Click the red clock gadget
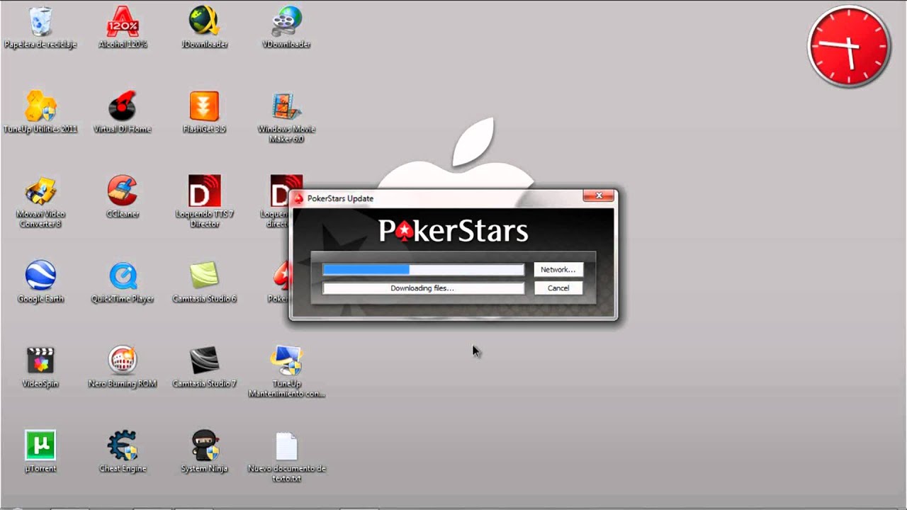Screen dimensions: 907x510 pyautogui.click(x=849, y=47)
